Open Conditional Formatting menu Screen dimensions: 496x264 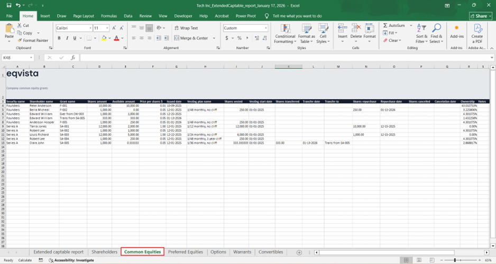tap(285, 34)
